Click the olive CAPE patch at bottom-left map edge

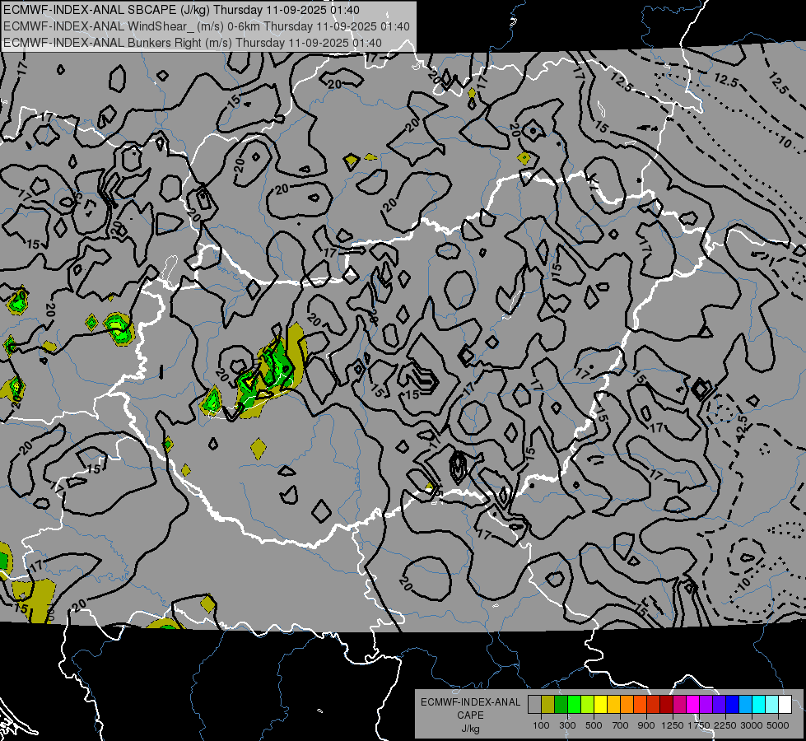[x=33, y=599]
